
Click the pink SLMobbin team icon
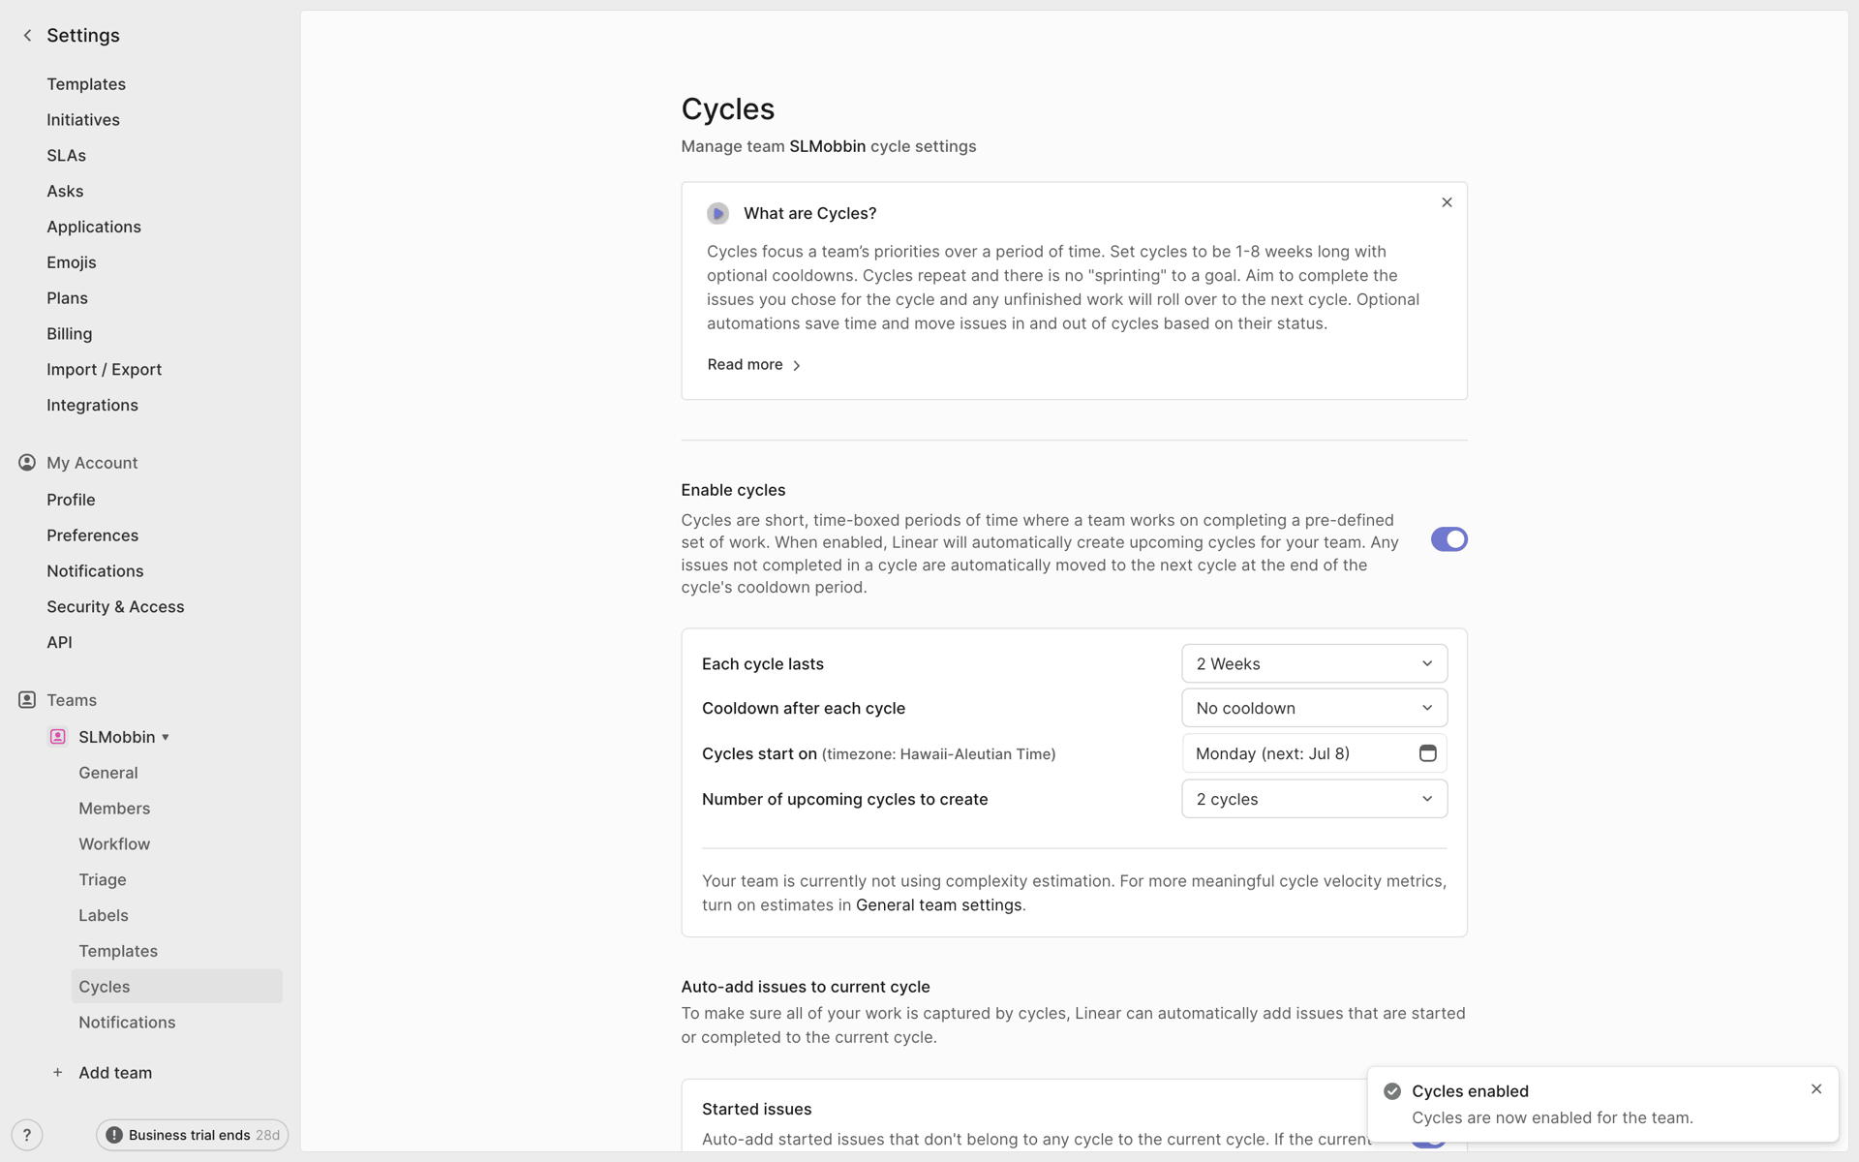[58, 737]
